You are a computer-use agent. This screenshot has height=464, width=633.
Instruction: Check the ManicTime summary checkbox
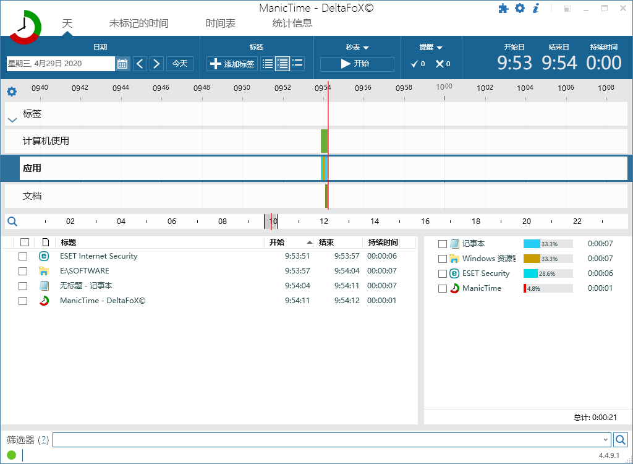[x=443, y=288]
